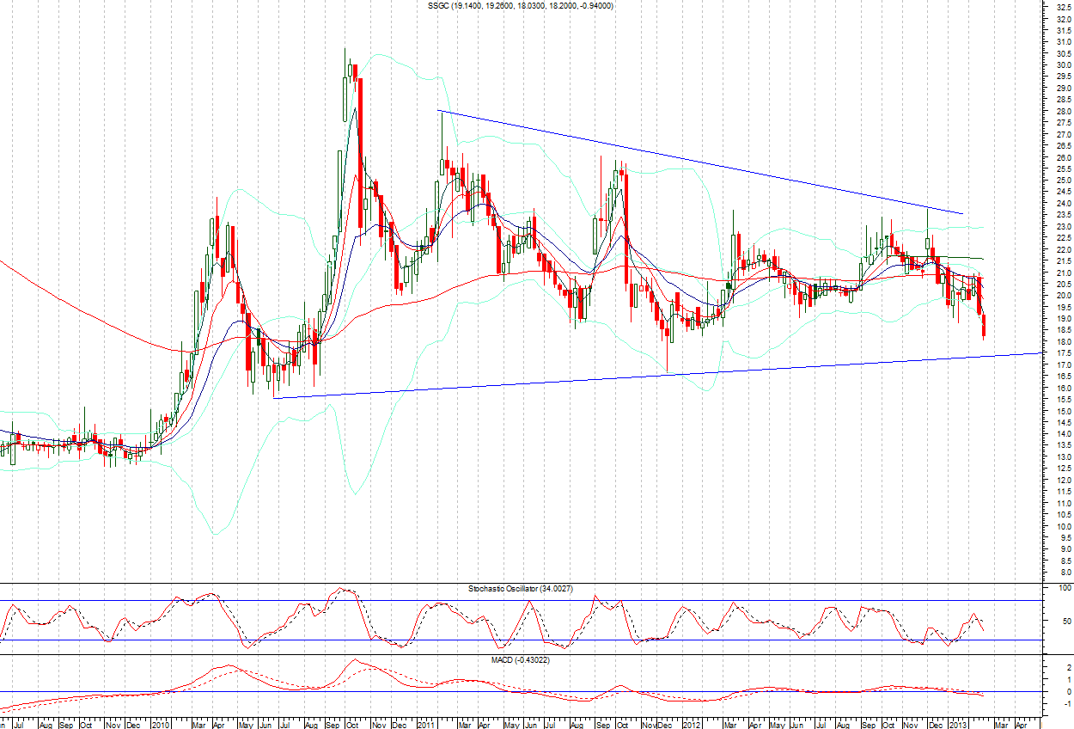
Task: Click the 25.0 price axis label
Action: (x=1064, y=180)
